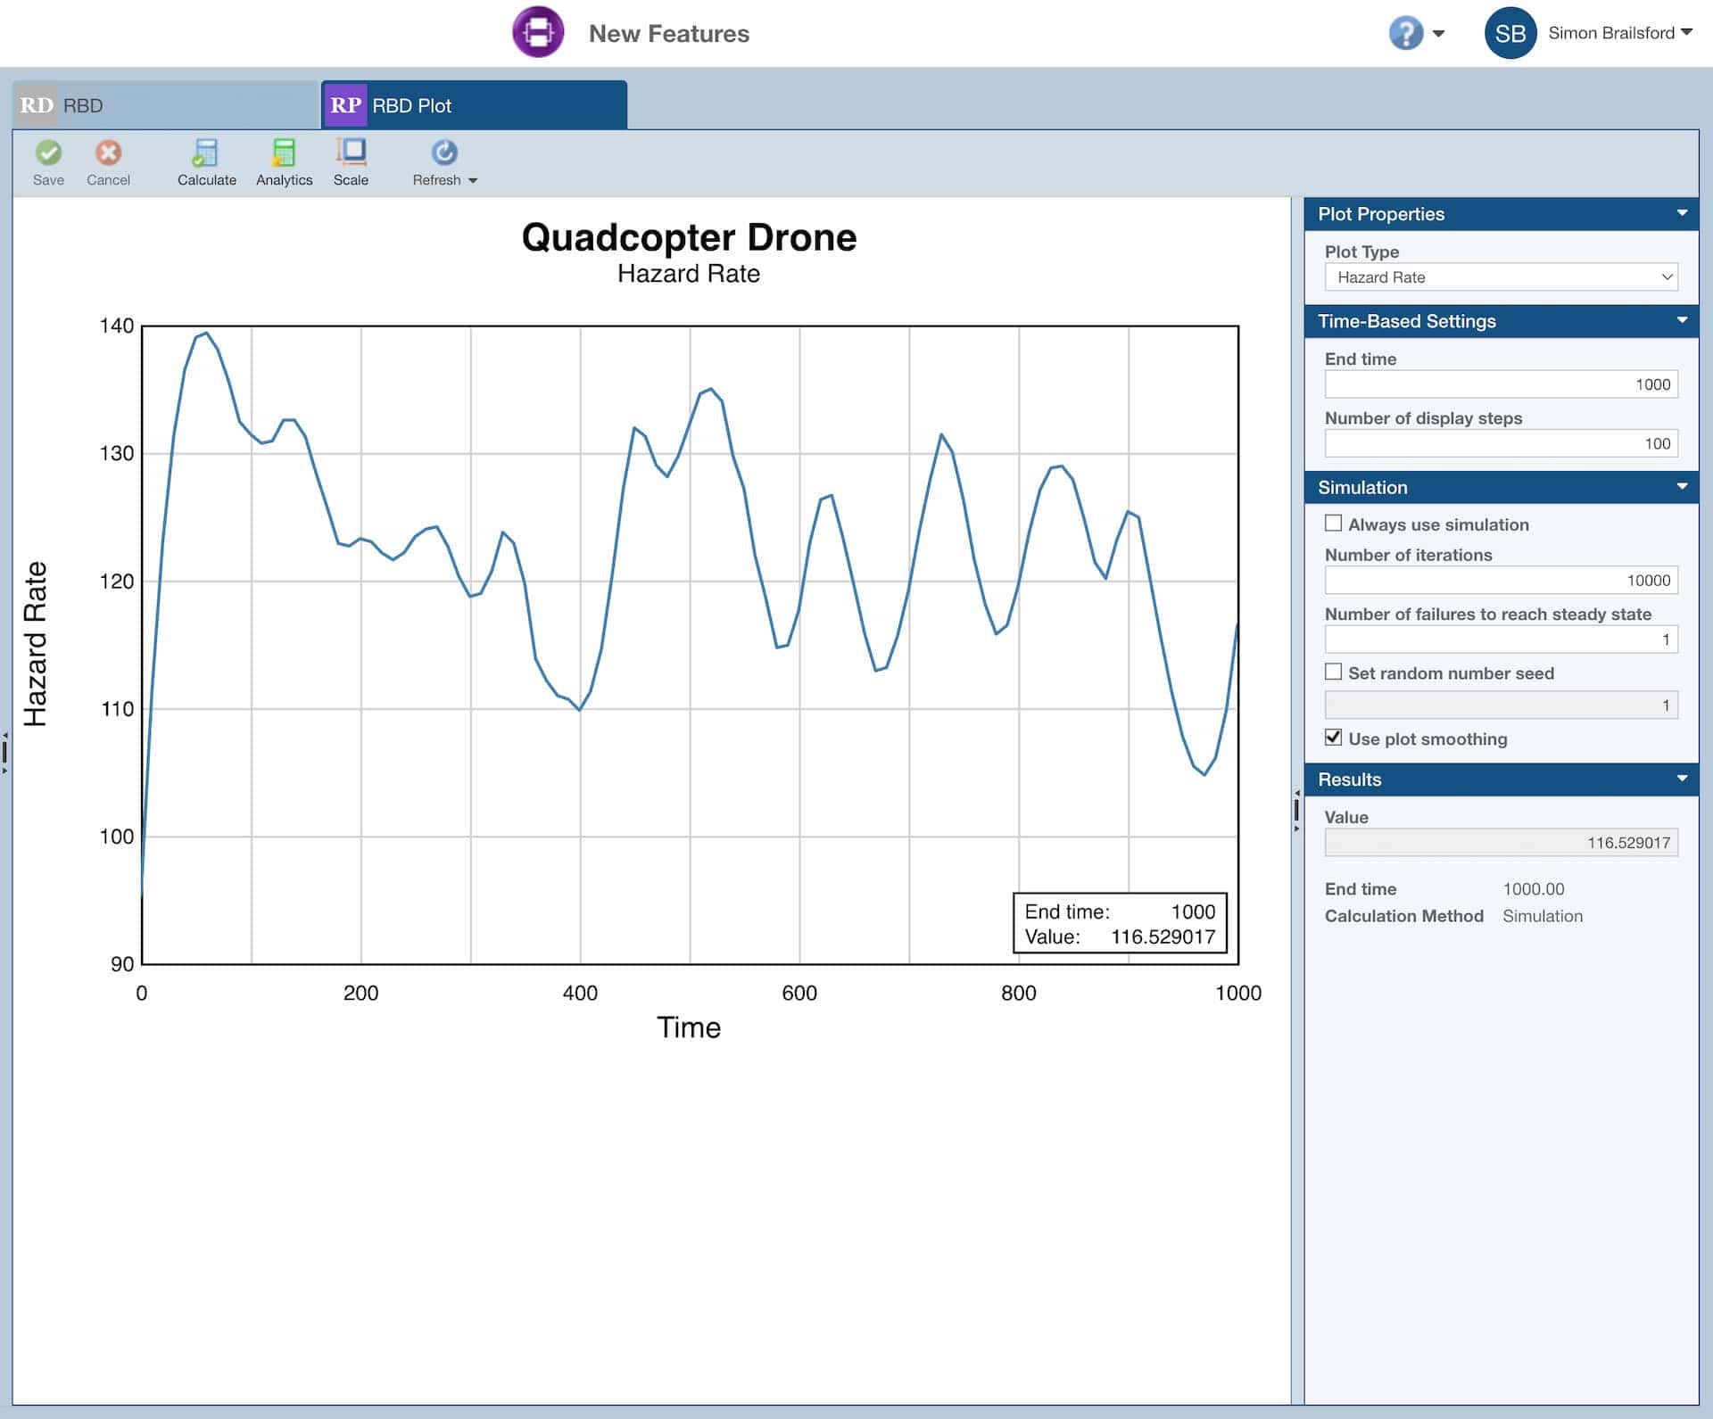Click the Refresh icon

tap(443, 151)
